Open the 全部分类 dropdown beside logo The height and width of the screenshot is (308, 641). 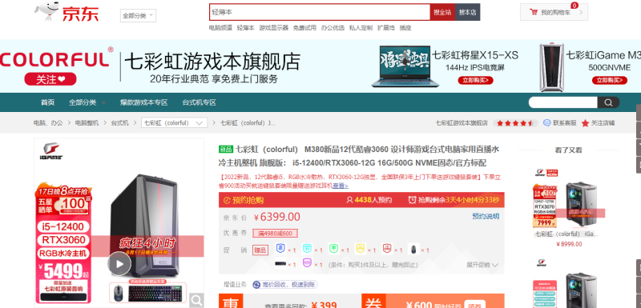click(x=138, y=16)
